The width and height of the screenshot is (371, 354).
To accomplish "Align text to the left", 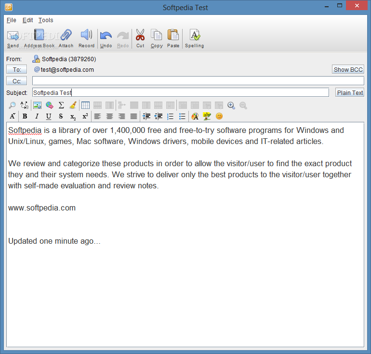I will [x=97, y=116].
